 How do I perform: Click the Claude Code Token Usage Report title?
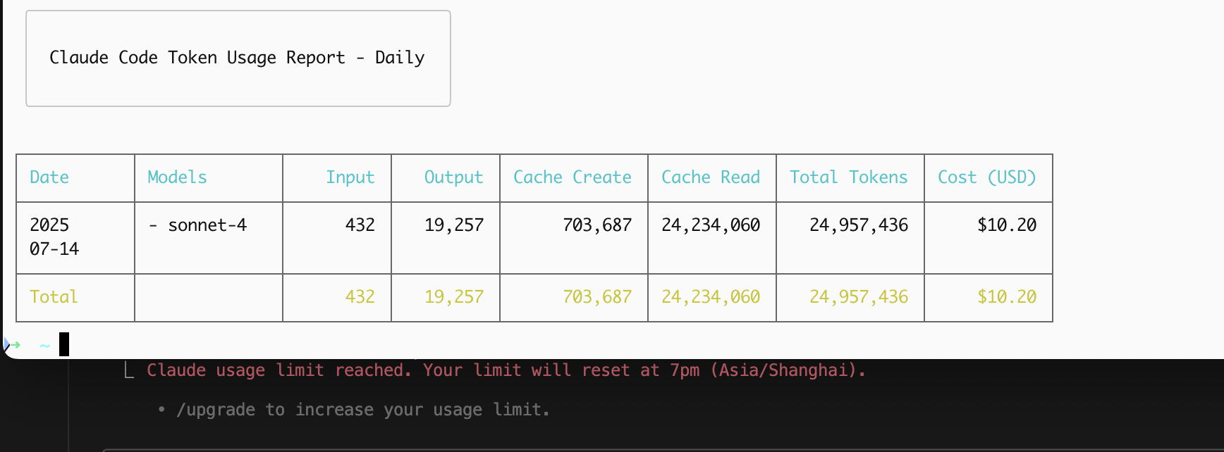(237, 58)
